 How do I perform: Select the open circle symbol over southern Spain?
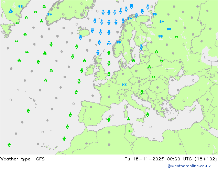[90, 119]
